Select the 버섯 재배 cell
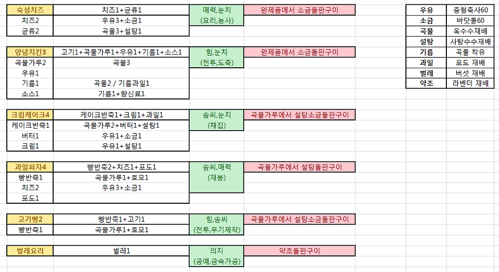This screenshot has width=499, height=272. point(470,73)
